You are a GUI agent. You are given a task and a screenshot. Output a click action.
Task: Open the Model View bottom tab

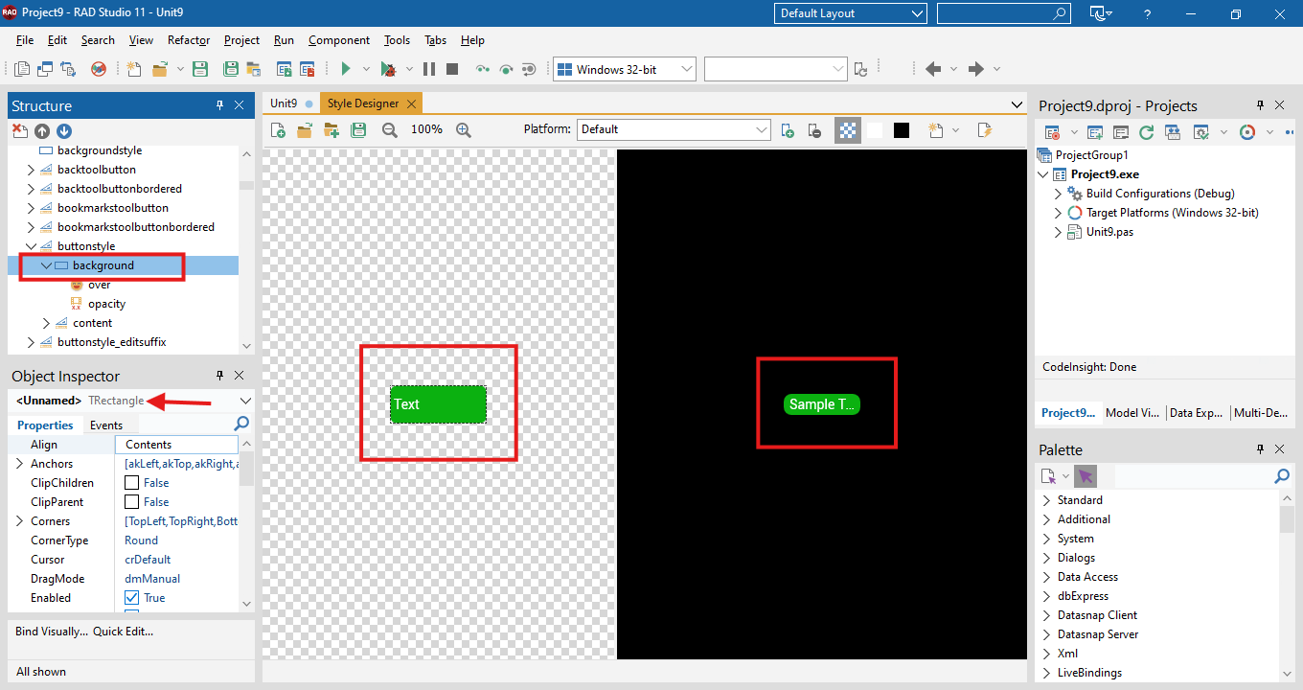point(1132,413)
